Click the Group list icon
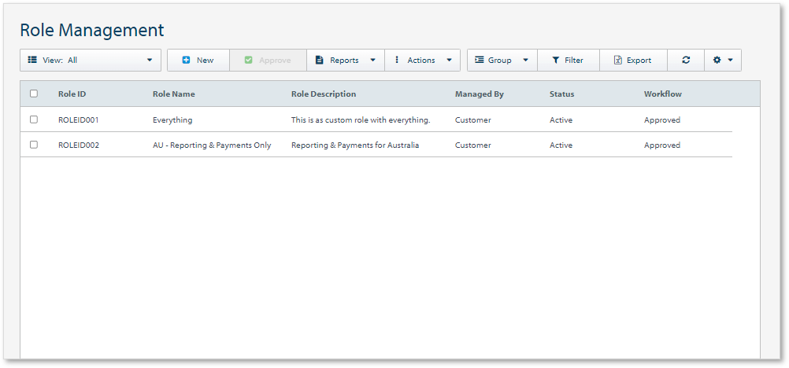The width and height of the screenshot is (789, 368). 479,61
